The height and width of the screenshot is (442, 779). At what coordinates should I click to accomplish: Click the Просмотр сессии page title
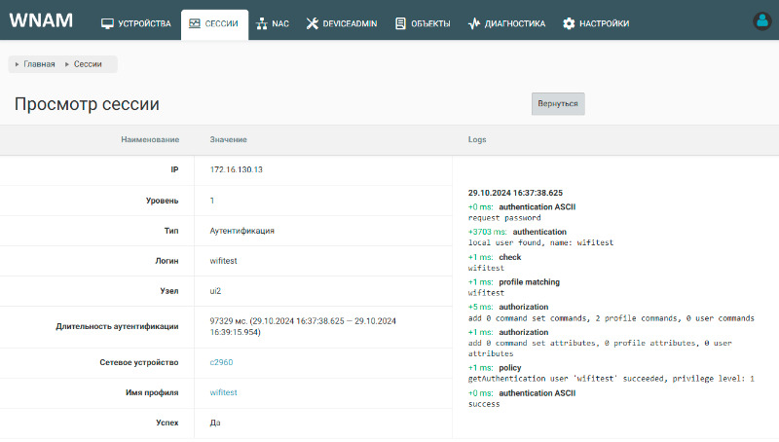point(87,104)
